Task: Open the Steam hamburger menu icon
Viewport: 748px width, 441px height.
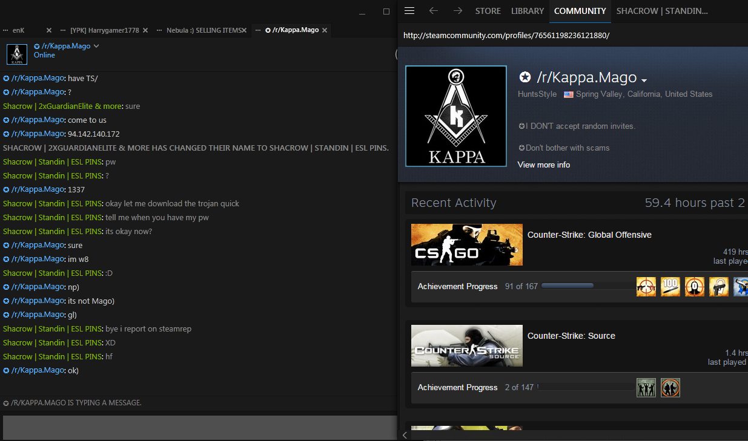Action: (409, 11)
